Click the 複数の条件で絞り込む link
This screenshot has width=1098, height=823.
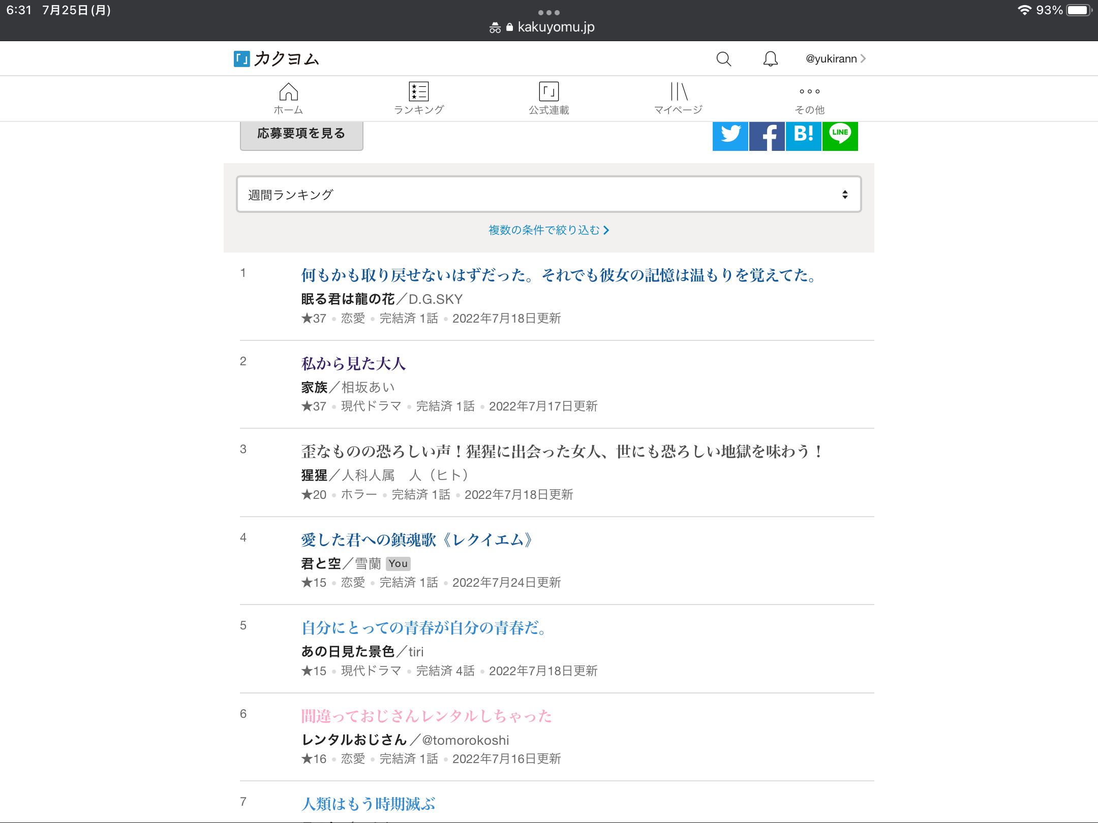click(548, 230)
